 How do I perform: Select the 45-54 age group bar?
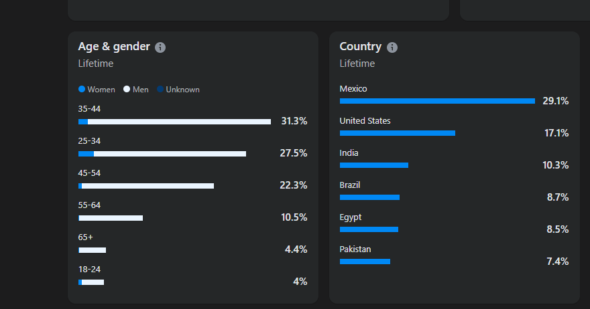146,186
